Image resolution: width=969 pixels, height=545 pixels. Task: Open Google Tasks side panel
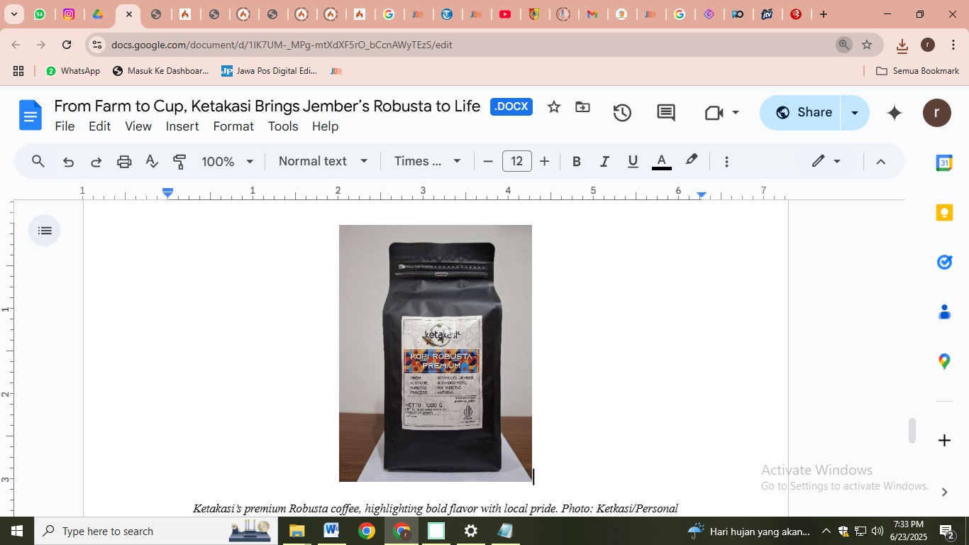[944, 263]
